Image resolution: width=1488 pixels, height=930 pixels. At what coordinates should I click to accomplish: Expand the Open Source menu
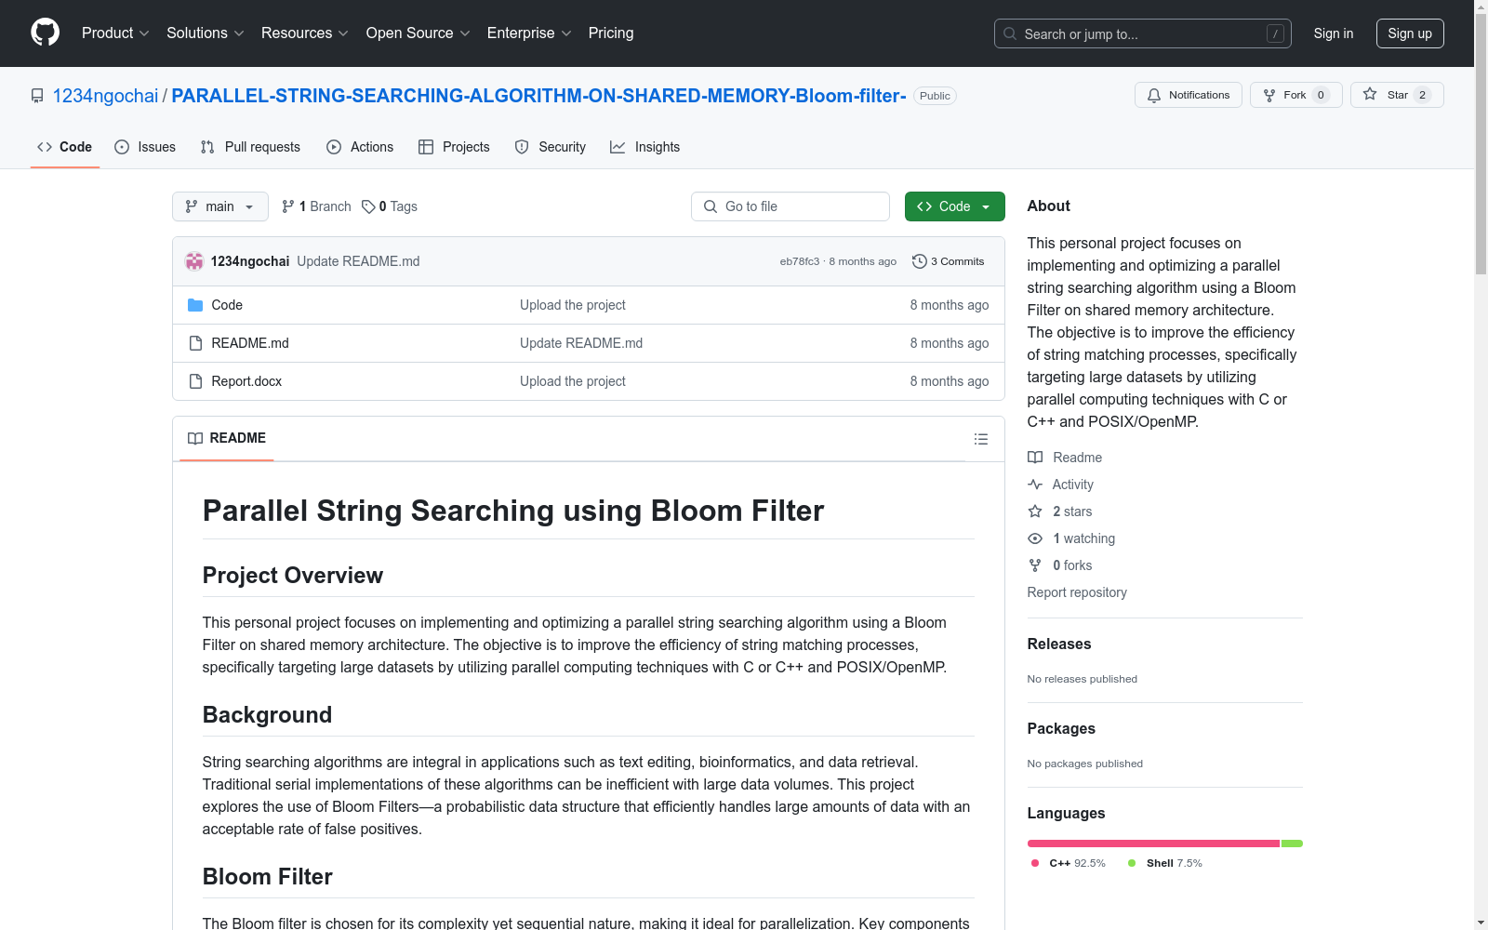418,33
